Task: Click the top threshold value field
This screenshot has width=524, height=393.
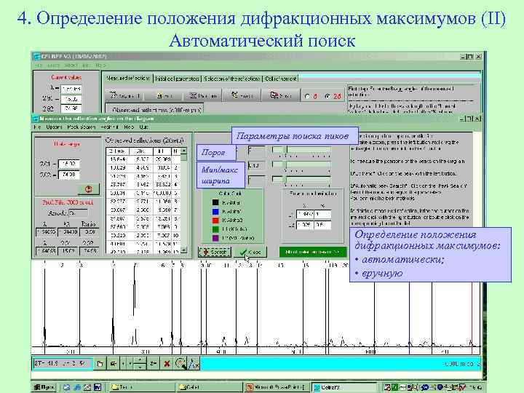Action: (257, 151)
